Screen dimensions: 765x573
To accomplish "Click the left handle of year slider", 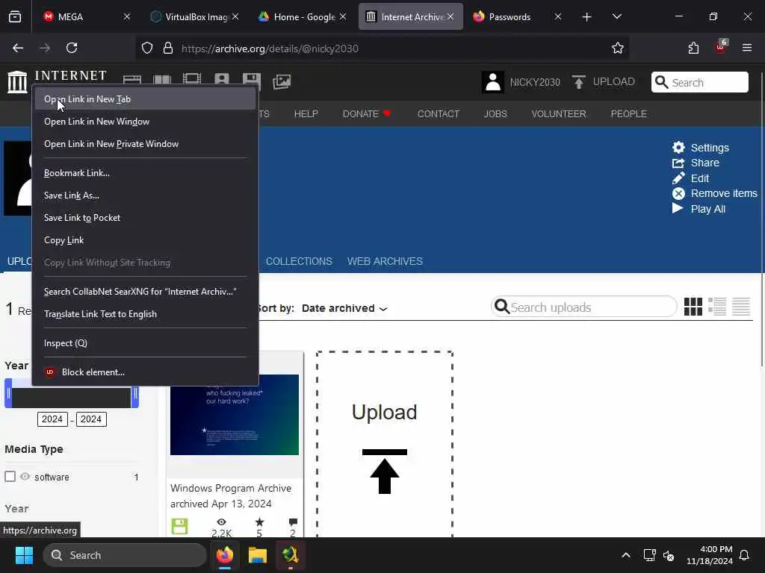I will [8, 394].
